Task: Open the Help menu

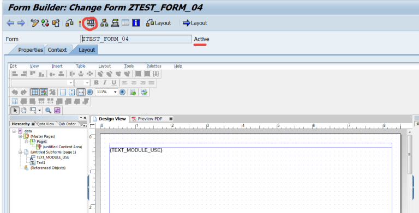Action: coord(178,66)
